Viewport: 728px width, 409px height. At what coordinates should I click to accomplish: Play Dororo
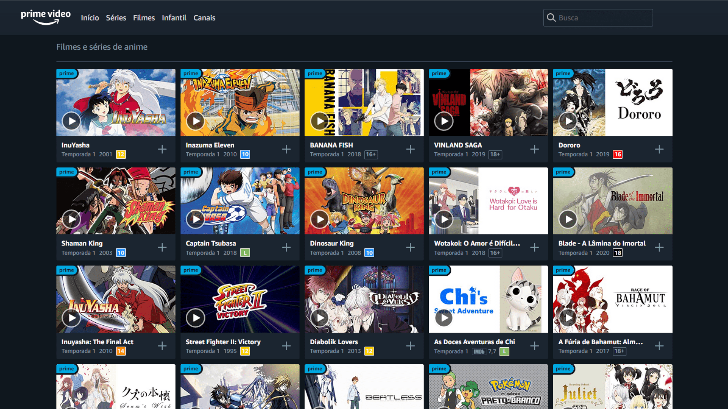(568, 121)
